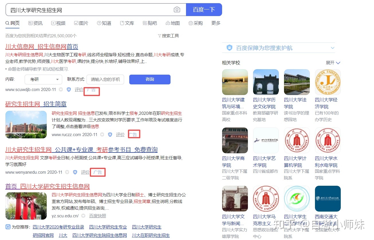Click 四川大学商学院 image
Screen dimensions: 374x240
click(x=235, y=140)
